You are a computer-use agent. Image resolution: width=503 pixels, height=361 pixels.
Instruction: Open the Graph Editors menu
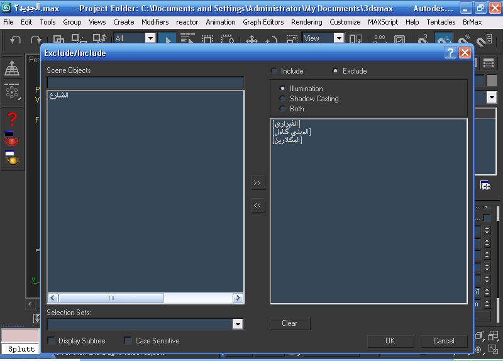tap(263, 22)
